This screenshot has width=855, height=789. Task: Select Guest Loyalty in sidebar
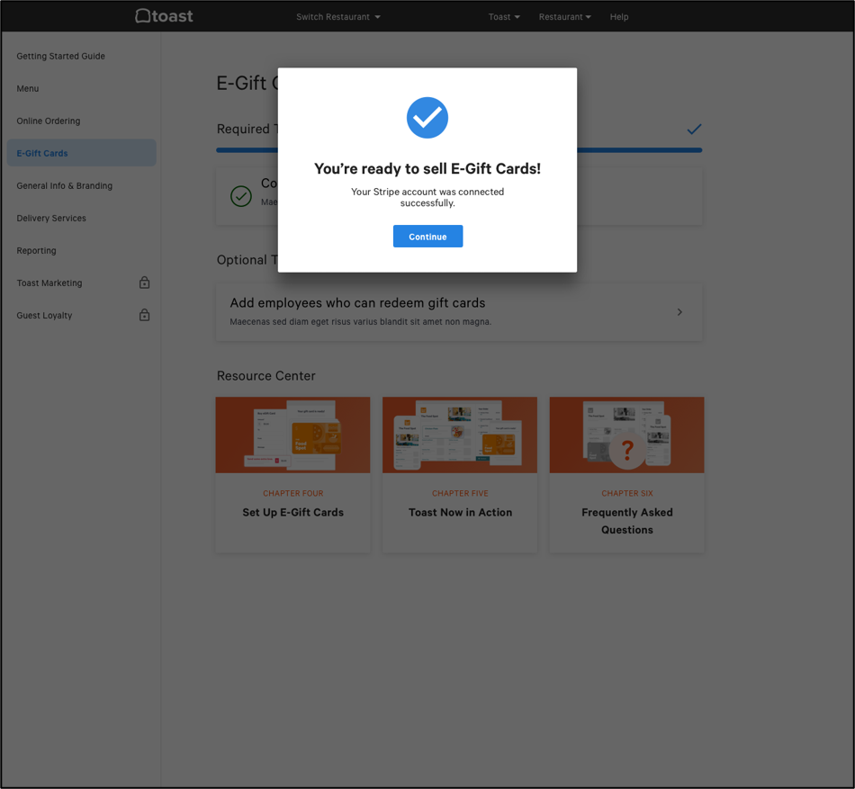pyautogui.click(x=44, y=316)
